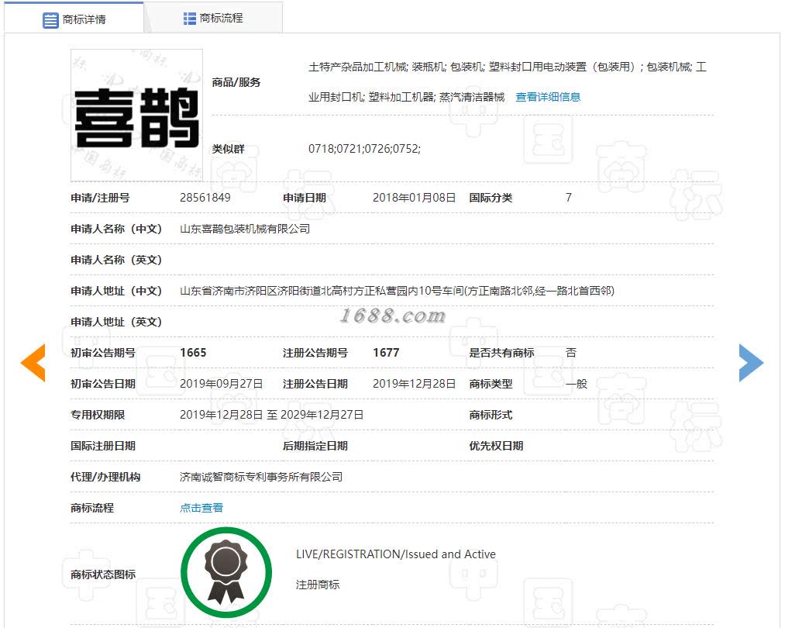Click the list icon beside 商标详情
The width and height of the screenshot is (785, 628).
click(50, 20)
